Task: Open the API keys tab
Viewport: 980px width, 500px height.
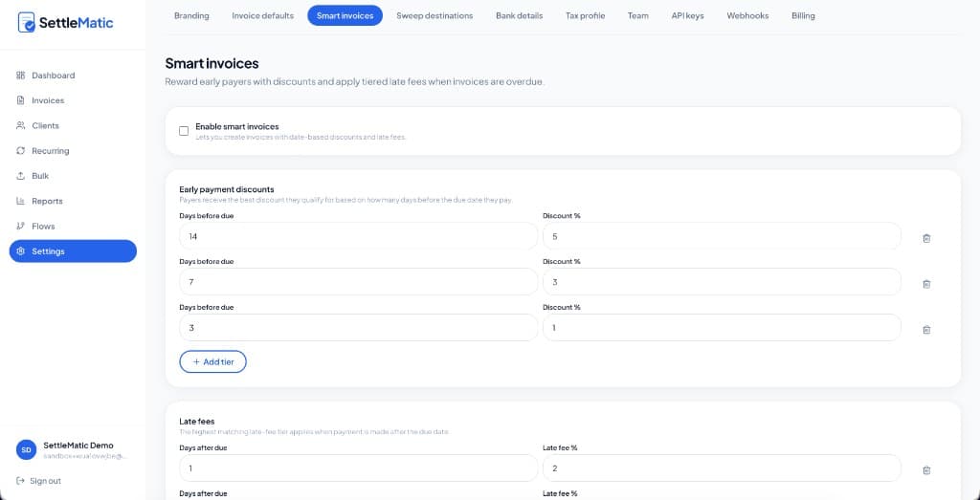Action: pyautogui.click(x=687, y=15)
